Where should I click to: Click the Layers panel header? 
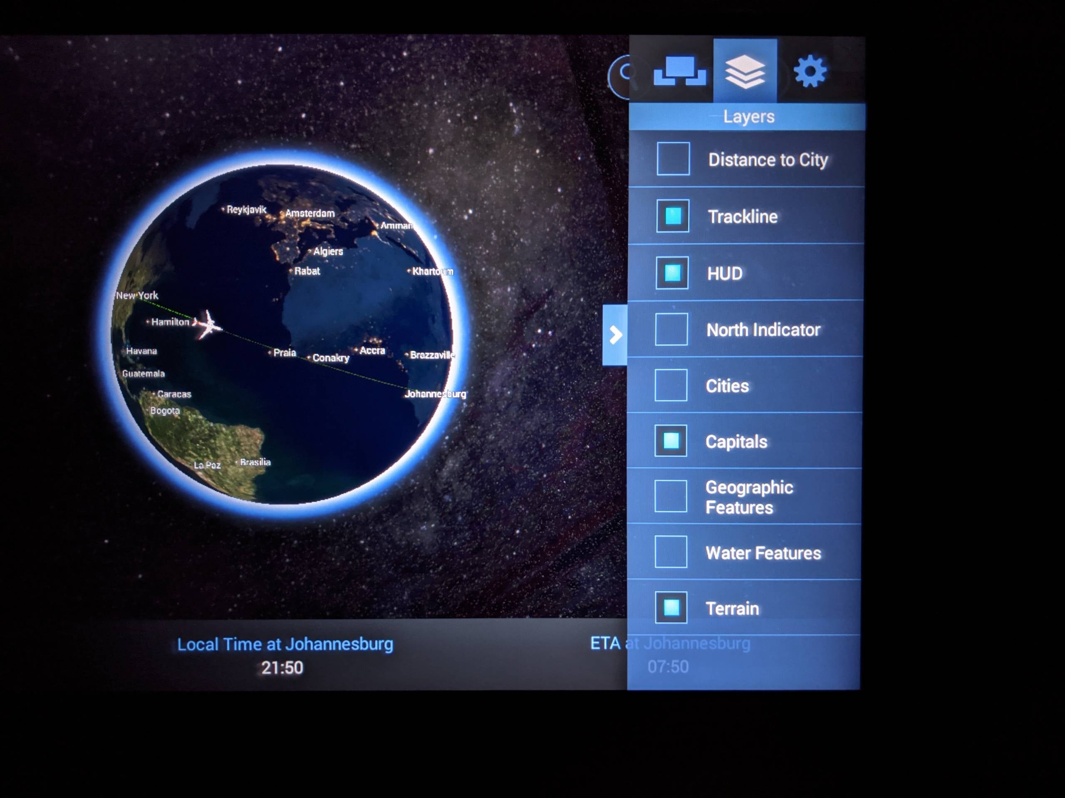click(747, 116)
